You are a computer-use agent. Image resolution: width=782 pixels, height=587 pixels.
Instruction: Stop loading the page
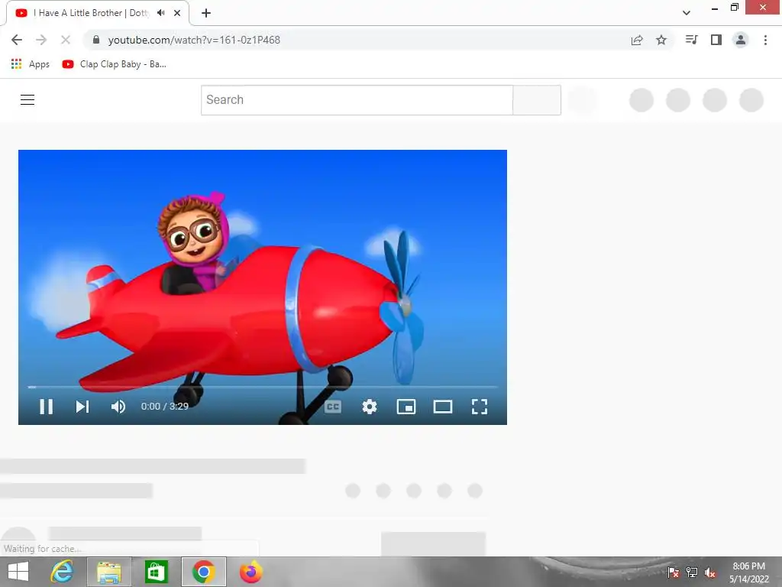coord(66,40)
